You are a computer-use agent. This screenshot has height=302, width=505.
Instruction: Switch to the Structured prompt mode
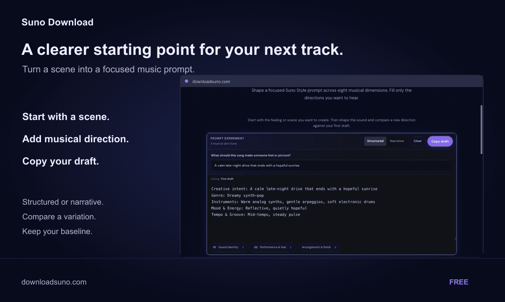click(375, 141)
